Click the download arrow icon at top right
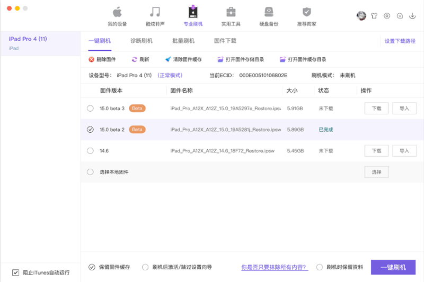The image size is (424, 282). click(x=413, y=16)
